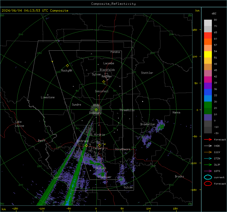Select the ThreeHills label
This screenshot has height=212, width=227.
127,110
